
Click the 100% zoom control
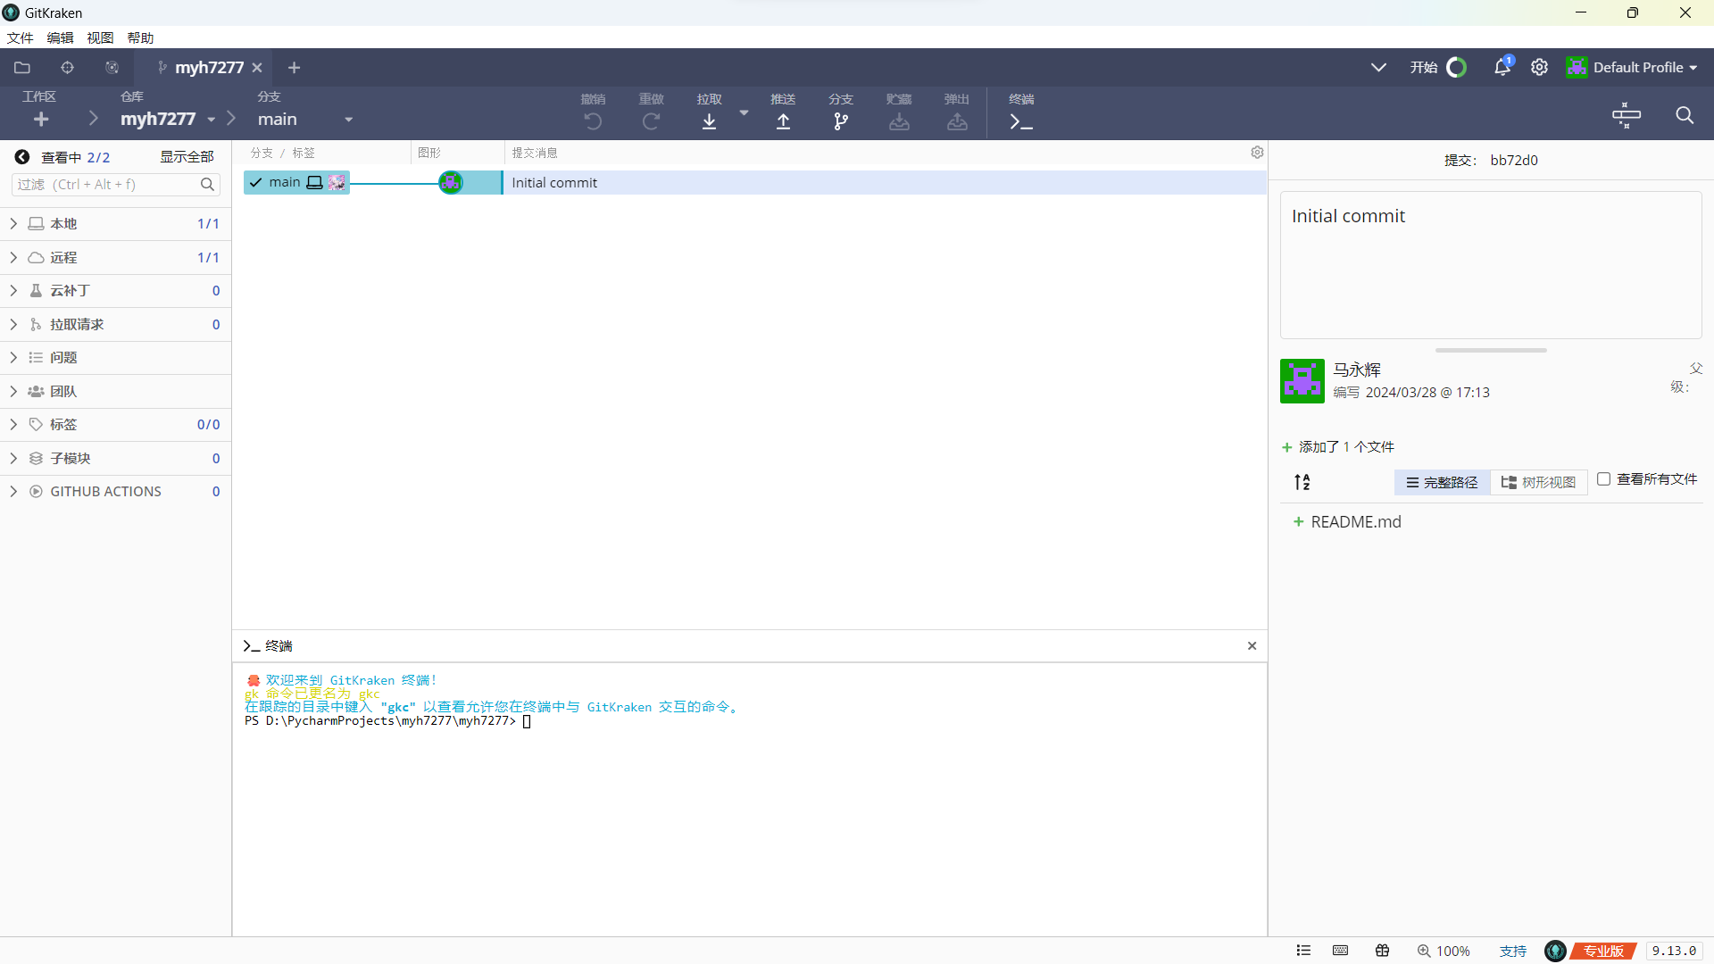pyautogui.click(x=1444, y=952)
